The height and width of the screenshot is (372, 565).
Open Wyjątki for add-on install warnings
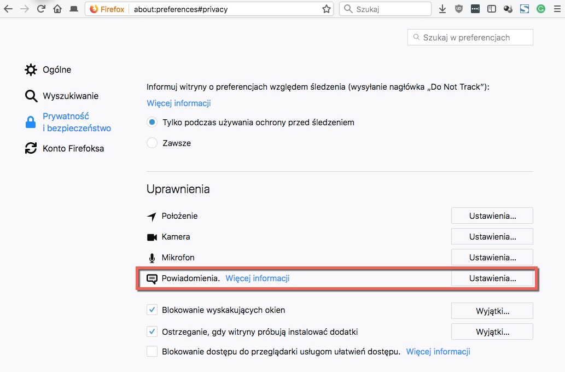tap(492, 332)
